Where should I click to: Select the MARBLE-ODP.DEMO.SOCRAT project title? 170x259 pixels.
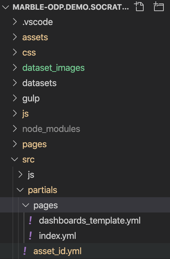click(71, 7)
